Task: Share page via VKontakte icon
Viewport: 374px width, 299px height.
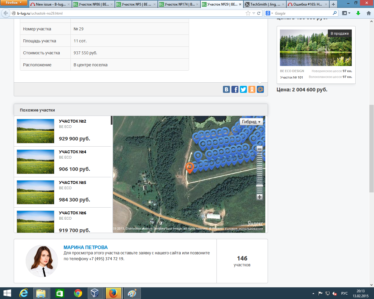Action: tap(226, 89)
